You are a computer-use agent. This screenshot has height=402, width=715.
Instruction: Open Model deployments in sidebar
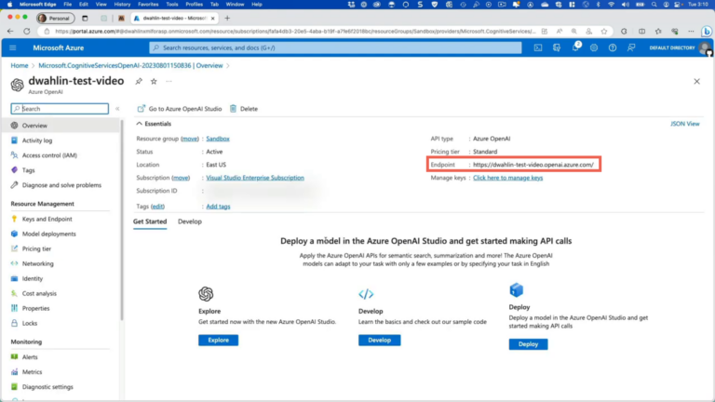(x=48, y=234)
